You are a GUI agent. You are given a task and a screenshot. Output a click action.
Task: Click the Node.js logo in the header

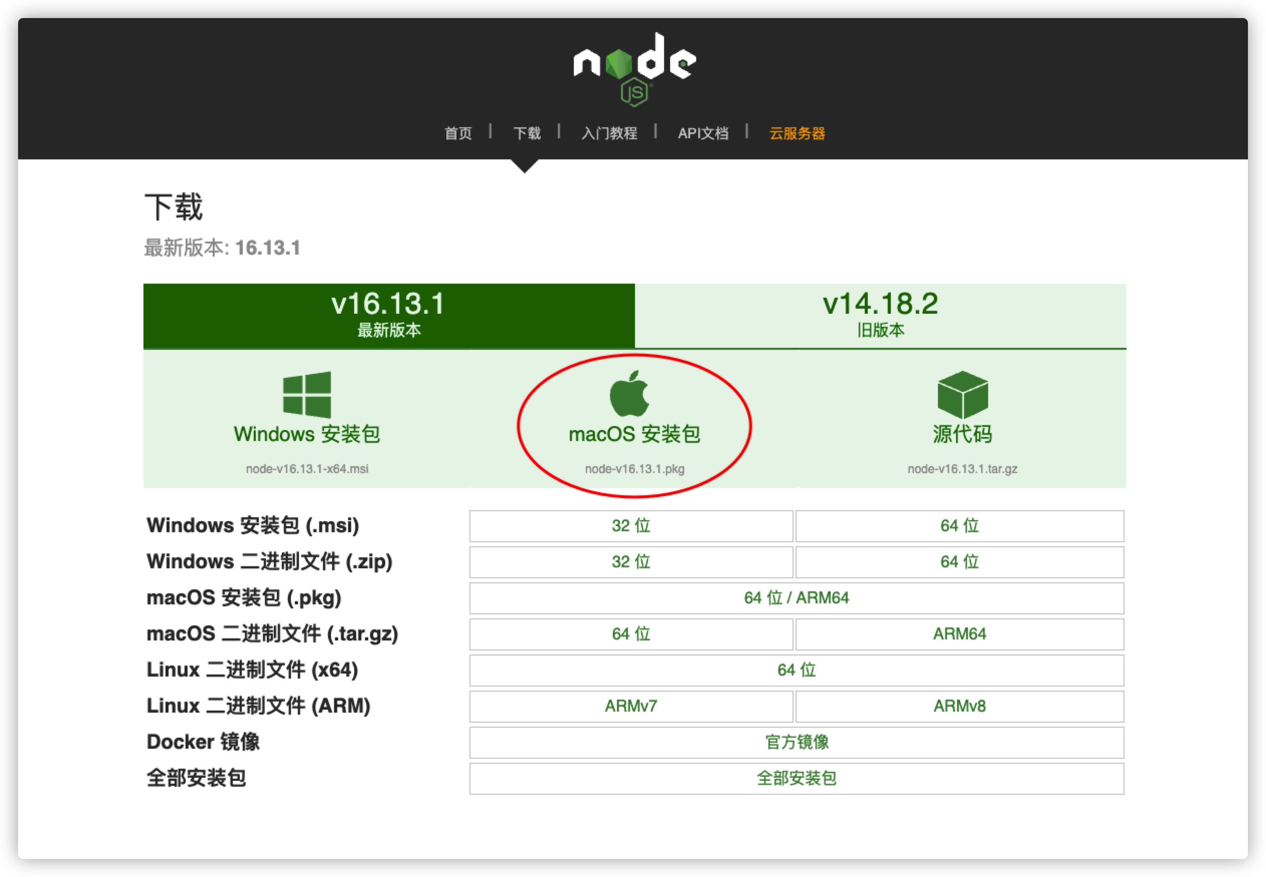[x=634, y=69]
